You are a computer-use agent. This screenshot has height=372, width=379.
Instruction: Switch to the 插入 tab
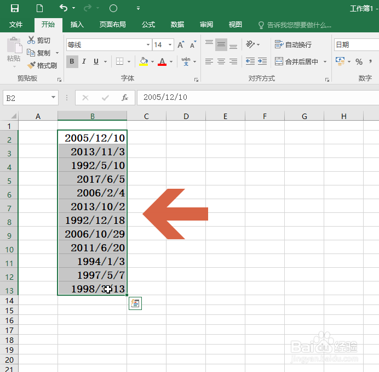click(x=77, y=25)
